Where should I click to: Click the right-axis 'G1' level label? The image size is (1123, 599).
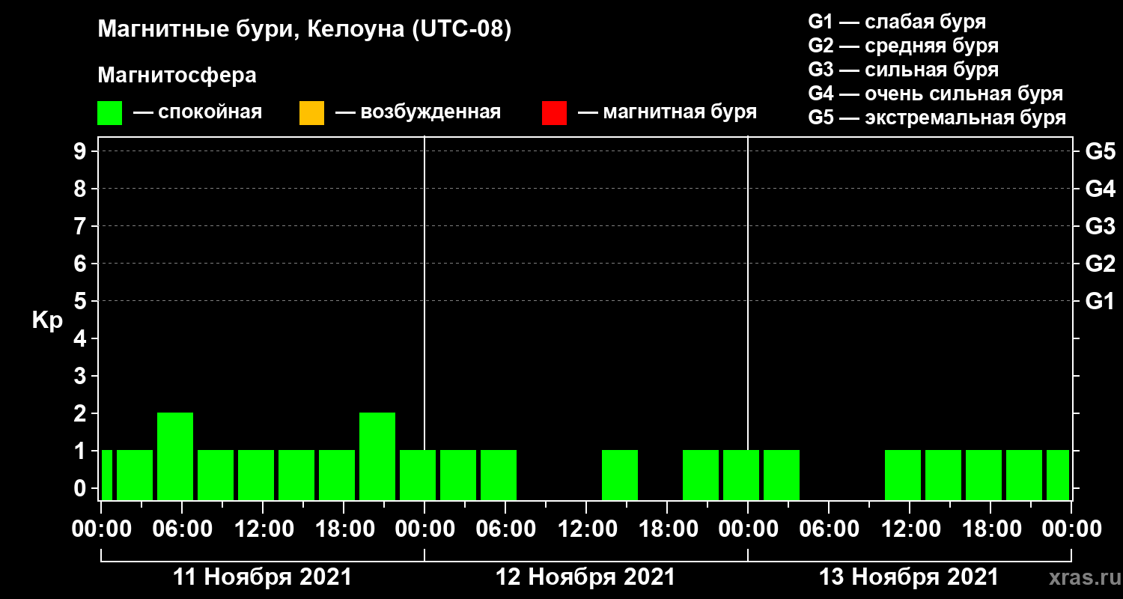pos(1100,301)
